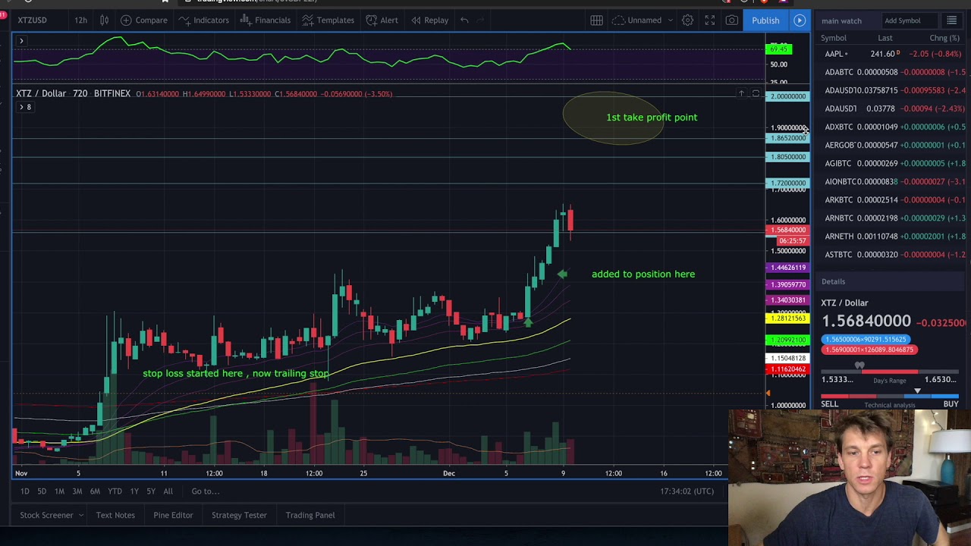Set the date range to 3M

(77, 491)
